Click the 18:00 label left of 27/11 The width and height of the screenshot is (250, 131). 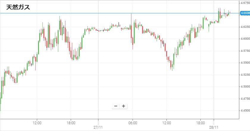click(71, 122)
